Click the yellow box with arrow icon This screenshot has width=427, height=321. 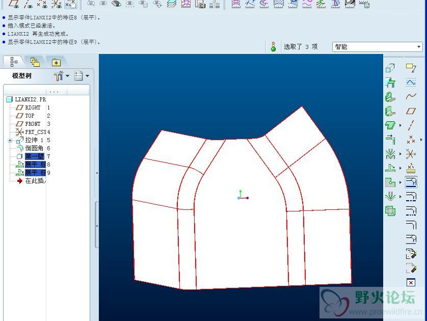tap(411, 68)
